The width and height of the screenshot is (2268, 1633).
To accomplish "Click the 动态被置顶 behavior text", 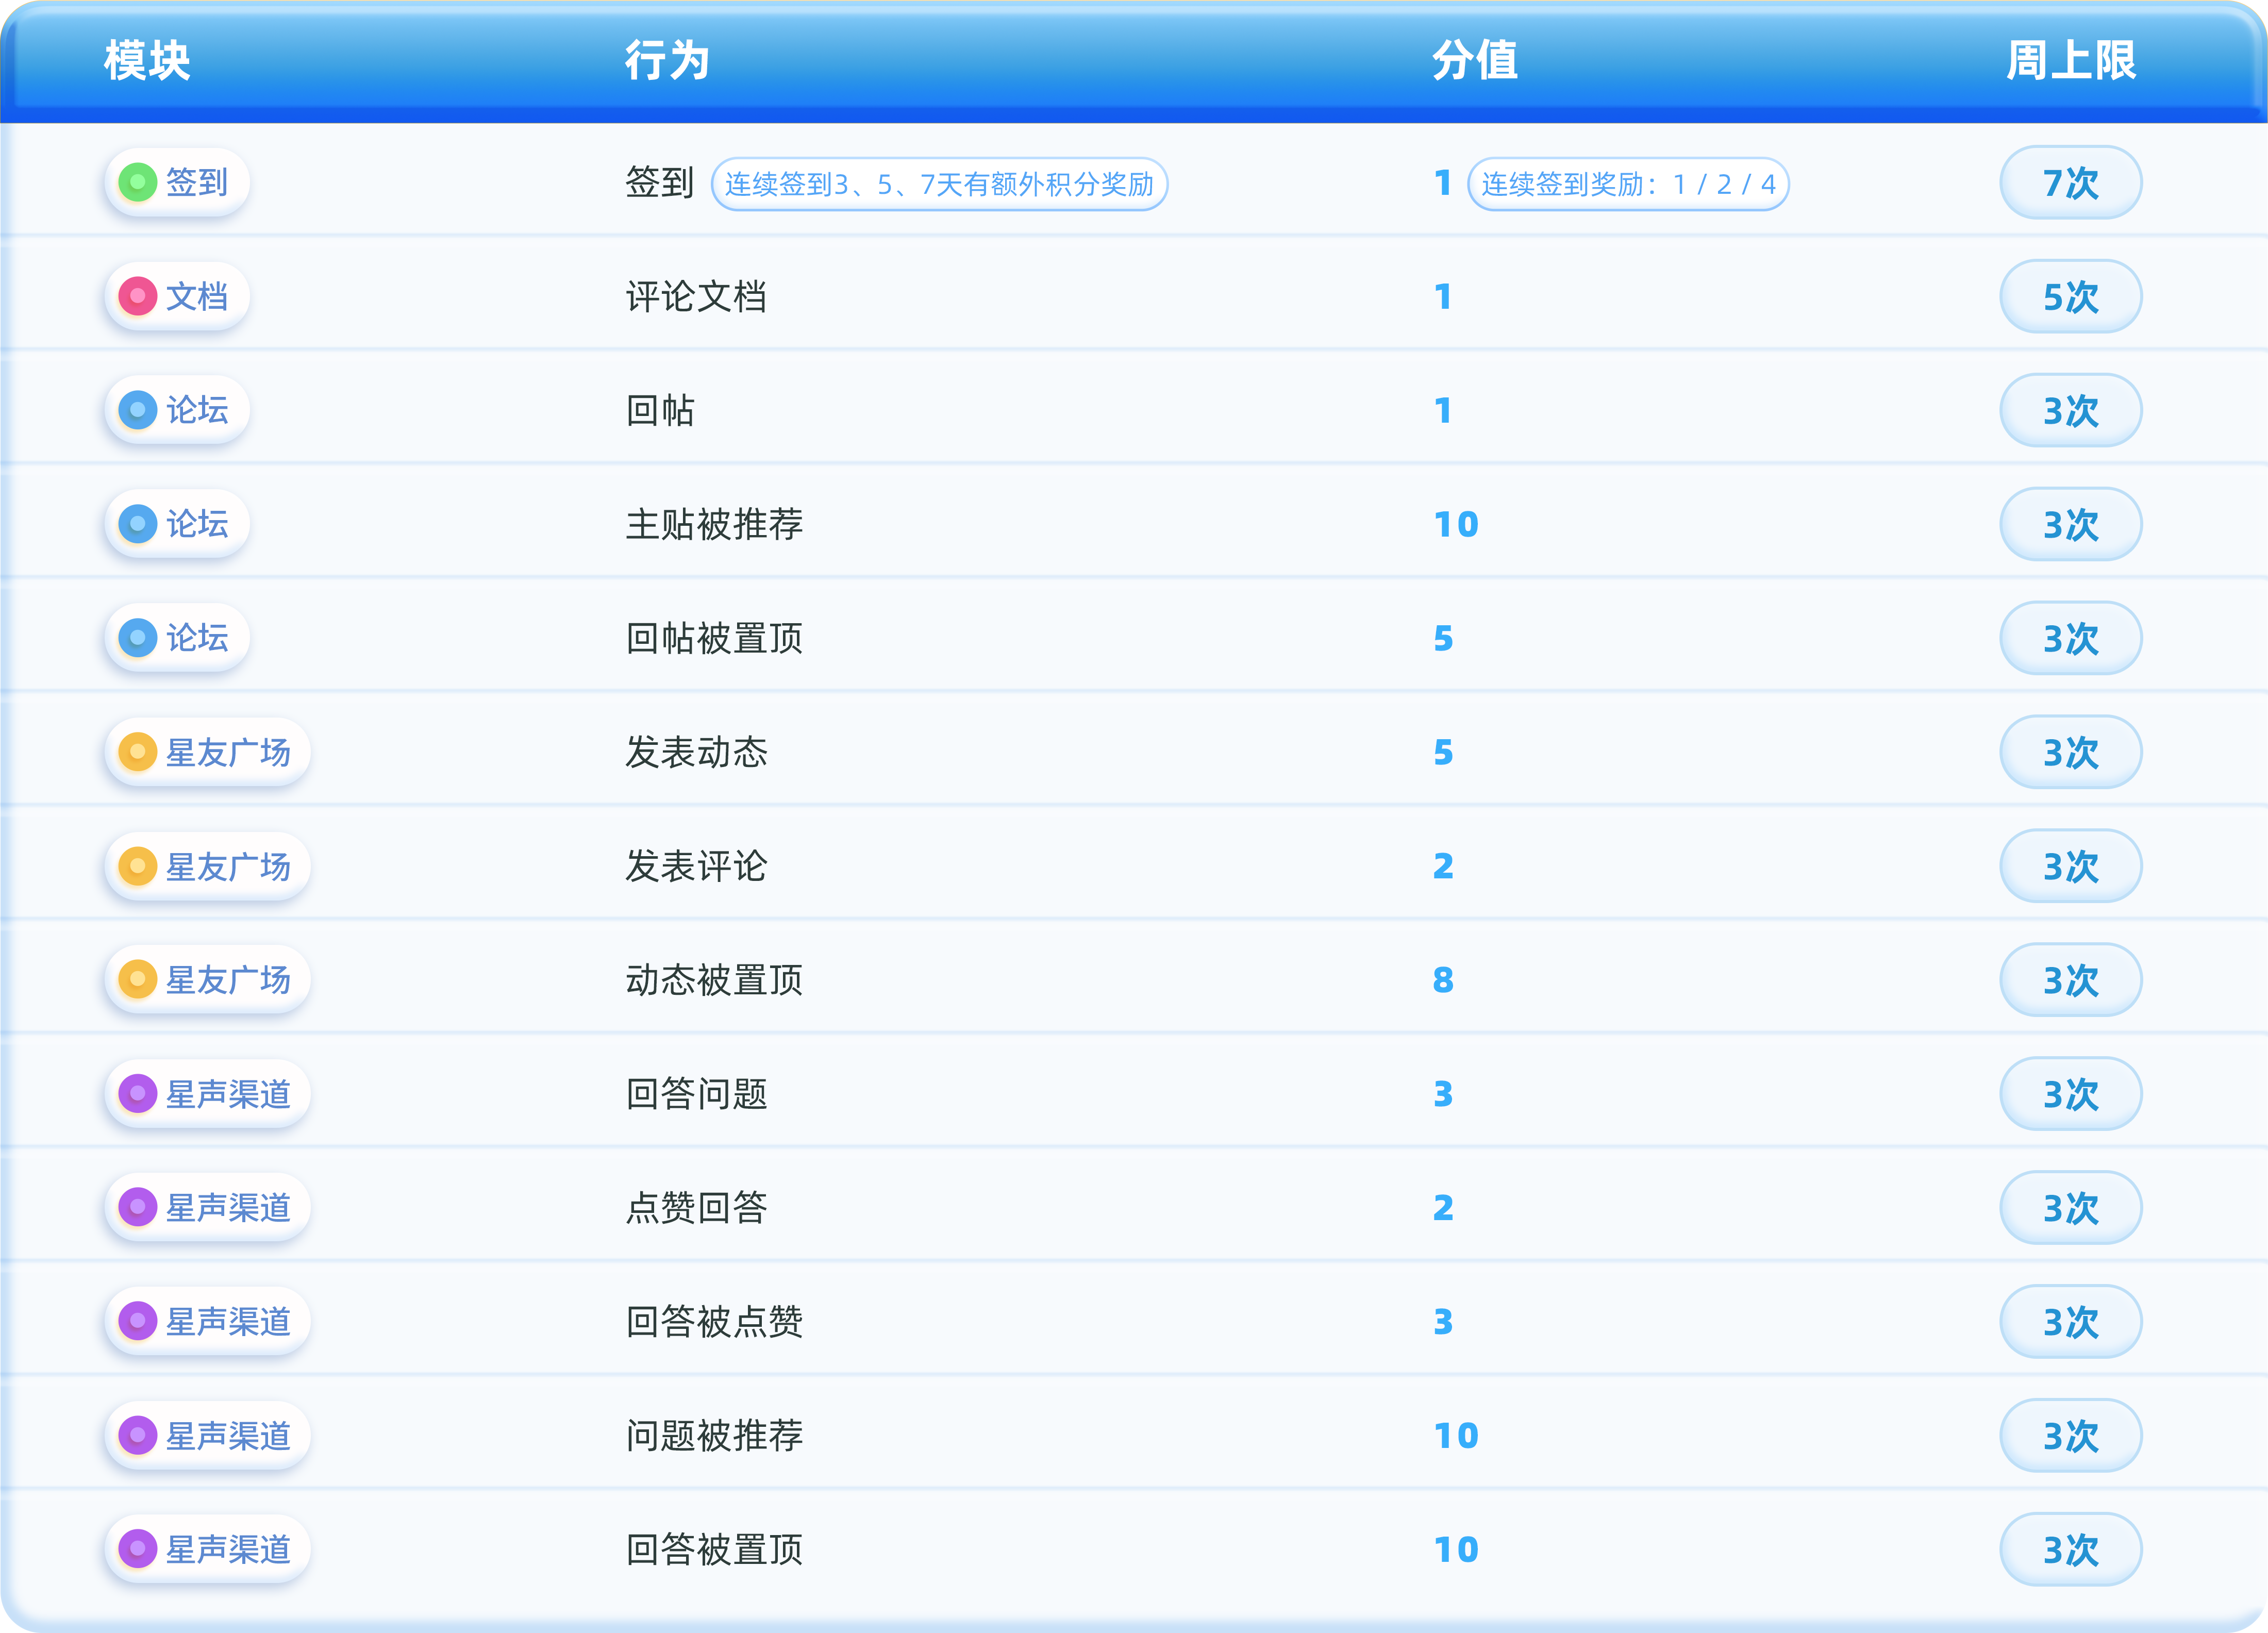I will 714,981.
